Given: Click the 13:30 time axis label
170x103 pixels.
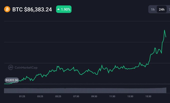Looking at the screenshot, I should pyautogui.click(x=130, y=96).
